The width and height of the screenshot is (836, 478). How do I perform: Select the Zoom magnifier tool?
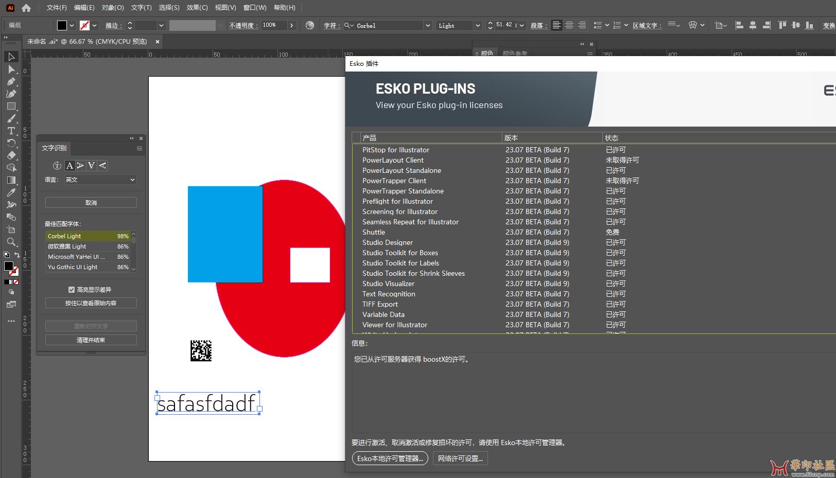point(11,242)
